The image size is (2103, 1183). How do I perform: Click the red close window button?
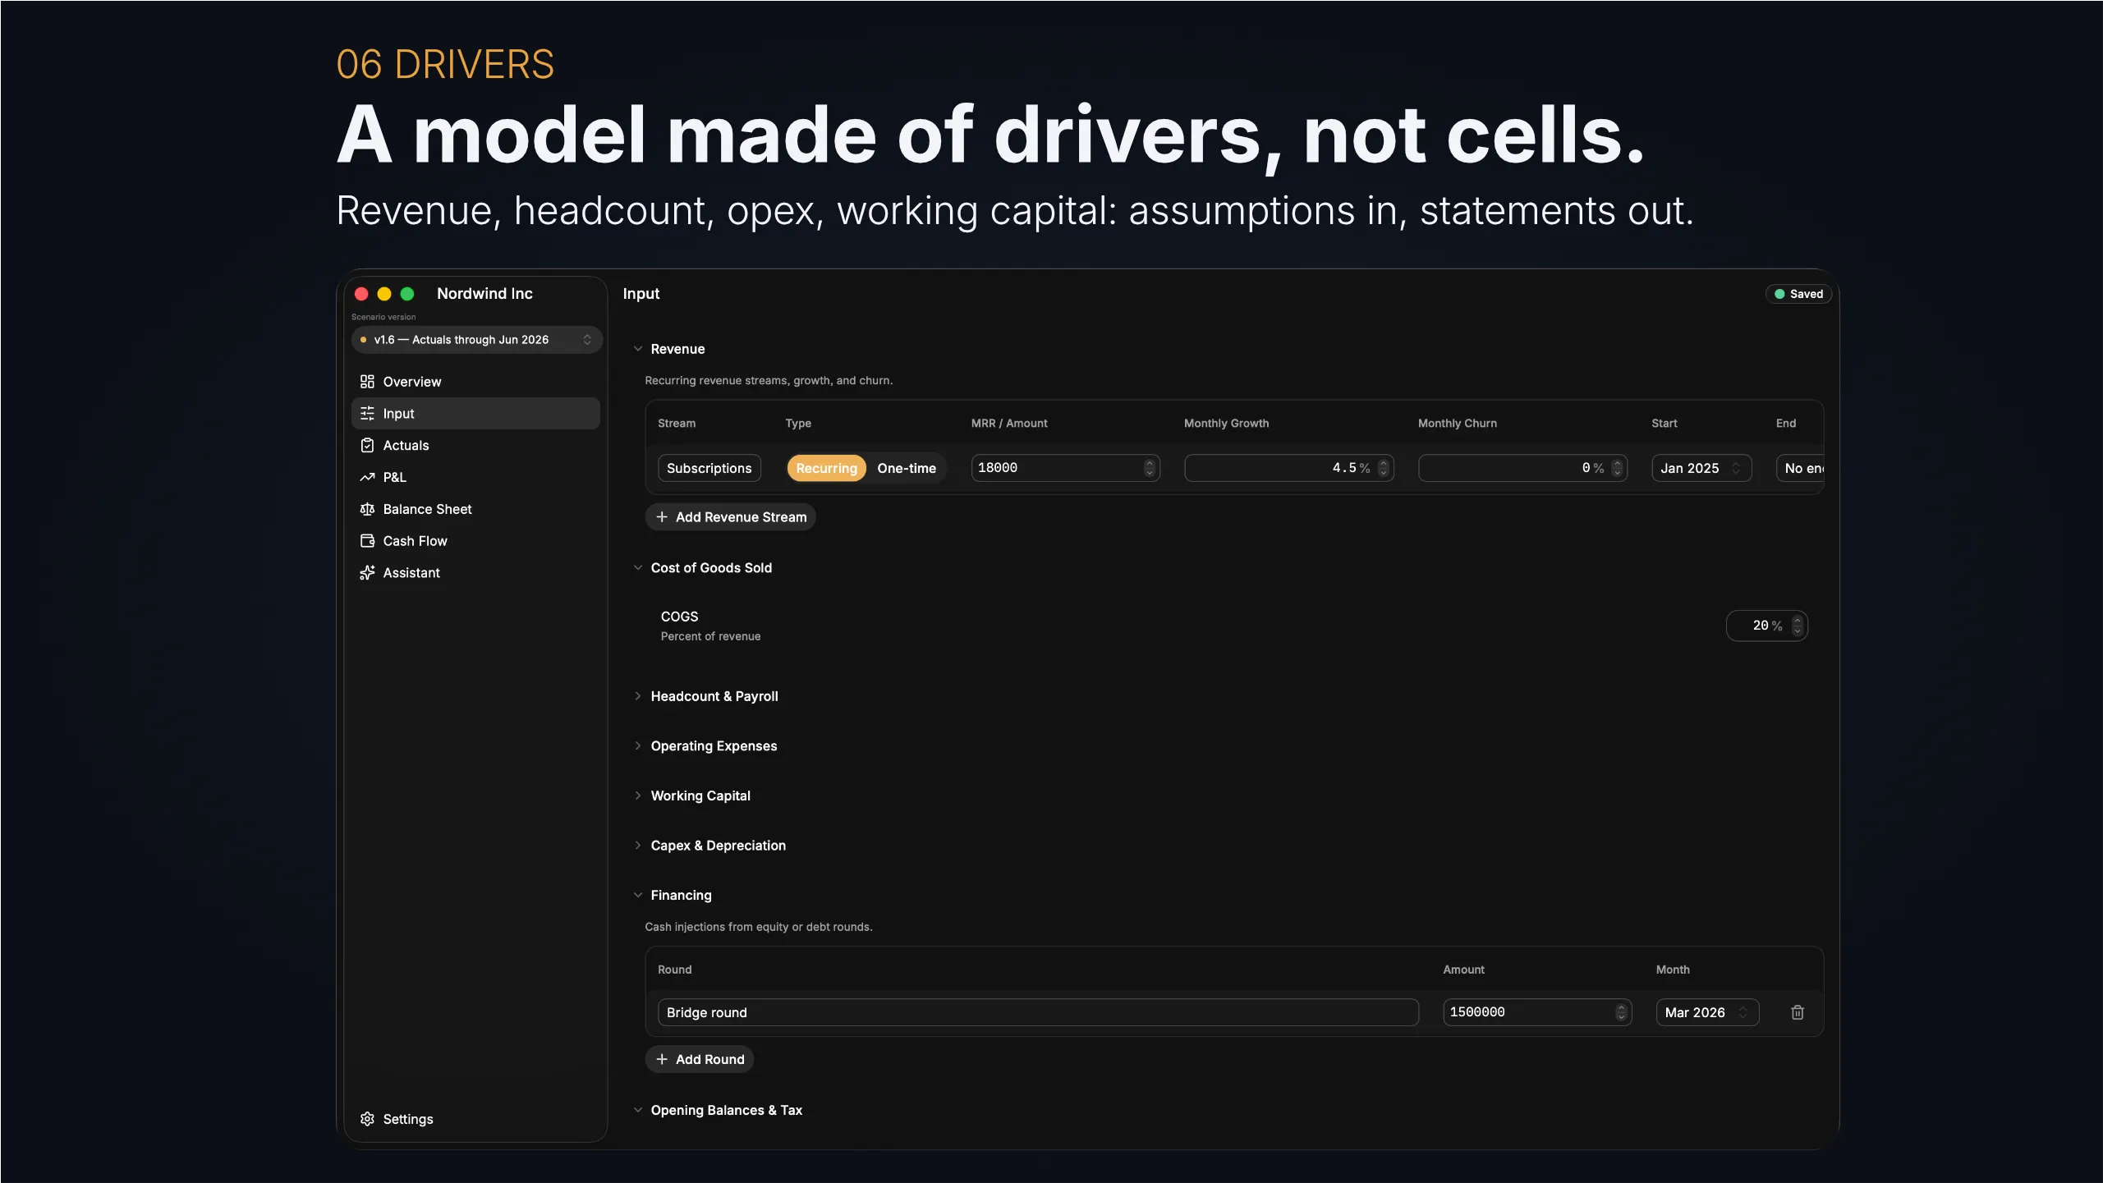360,294
